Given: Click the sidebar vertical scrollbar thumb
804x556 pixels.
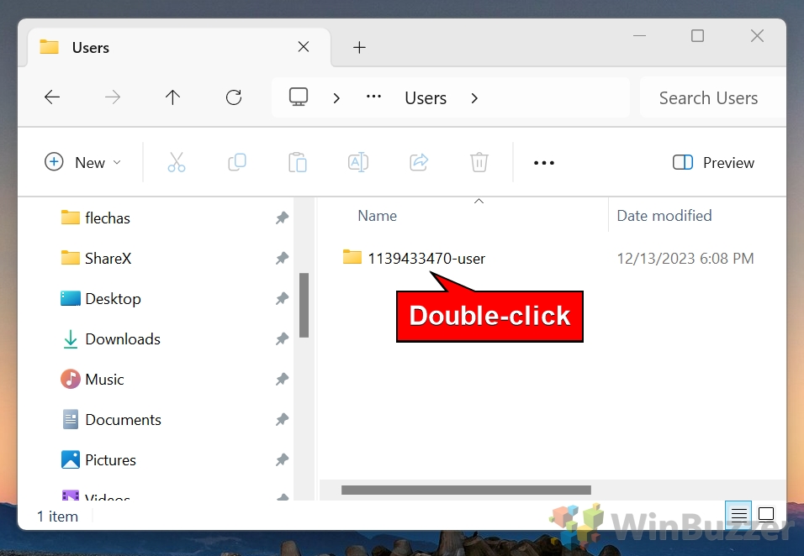Looking at the screenshot, I should coord(304,305).
